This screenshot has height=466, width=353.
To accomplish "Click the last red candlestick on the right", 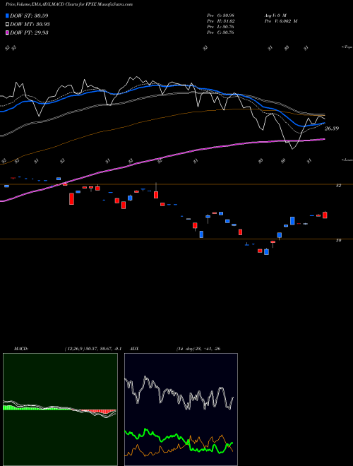I will pos(325,215).
